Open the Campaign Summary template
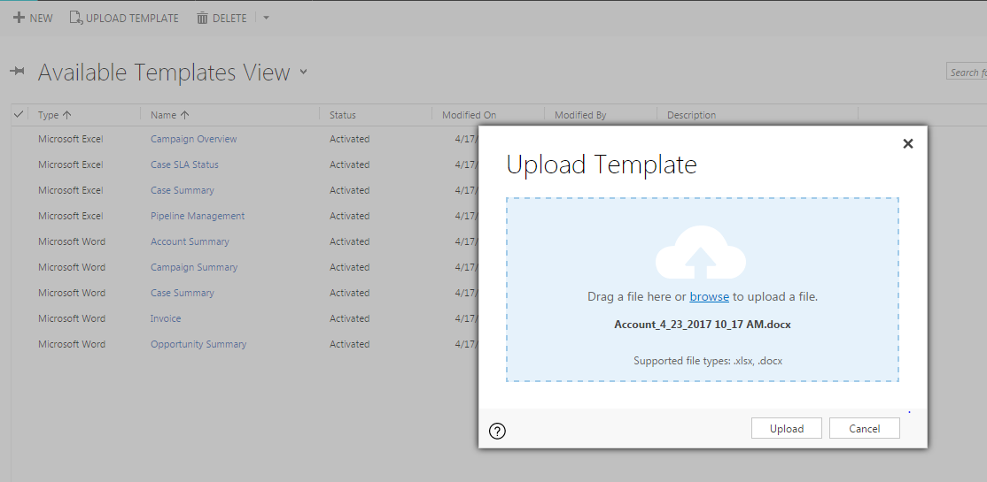This screenshot has height=482, width=987. point(194,267)
